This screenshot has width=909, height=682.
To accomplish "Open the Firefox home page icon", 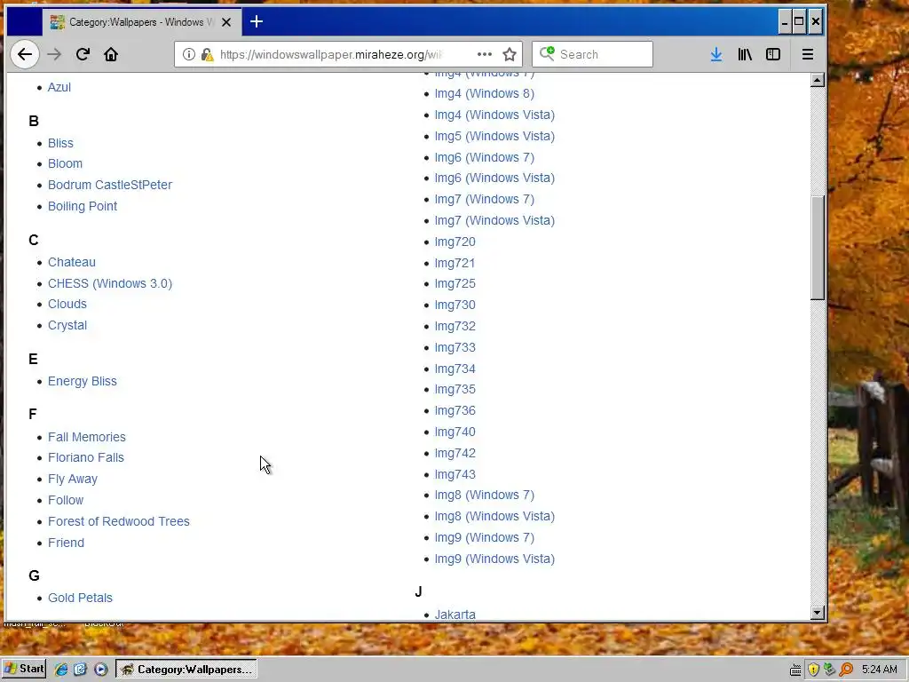I will pos(111,54).
